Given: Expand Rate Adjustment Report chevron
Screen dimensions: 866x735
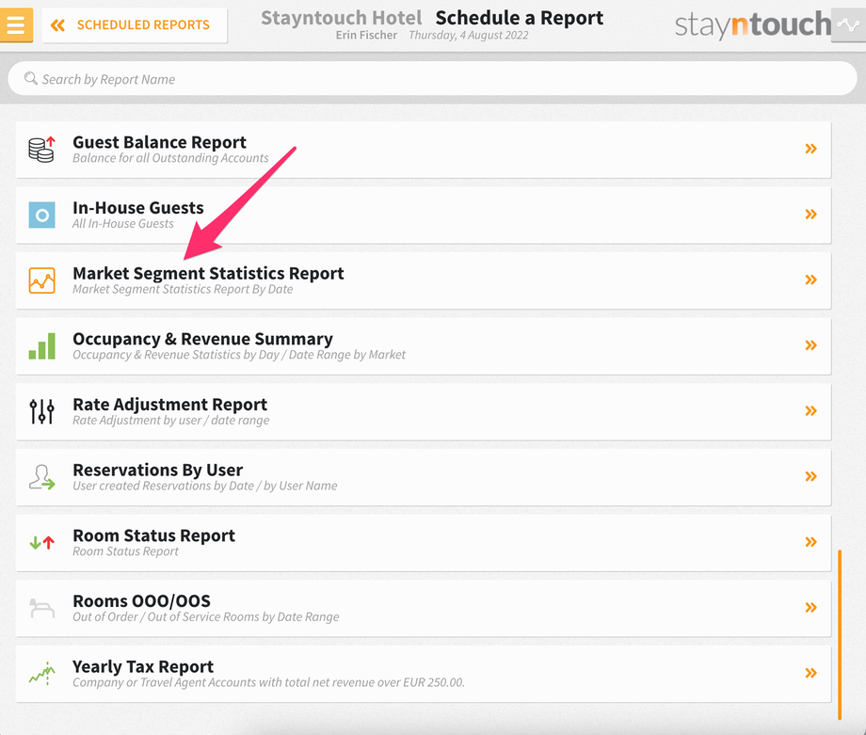Looking at the screenshot, I should 810,411.
